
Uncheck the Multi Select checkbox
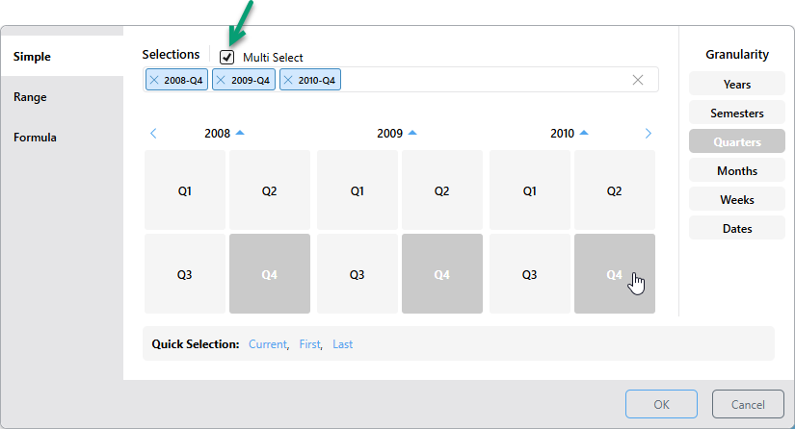click(x=227, y=57)
